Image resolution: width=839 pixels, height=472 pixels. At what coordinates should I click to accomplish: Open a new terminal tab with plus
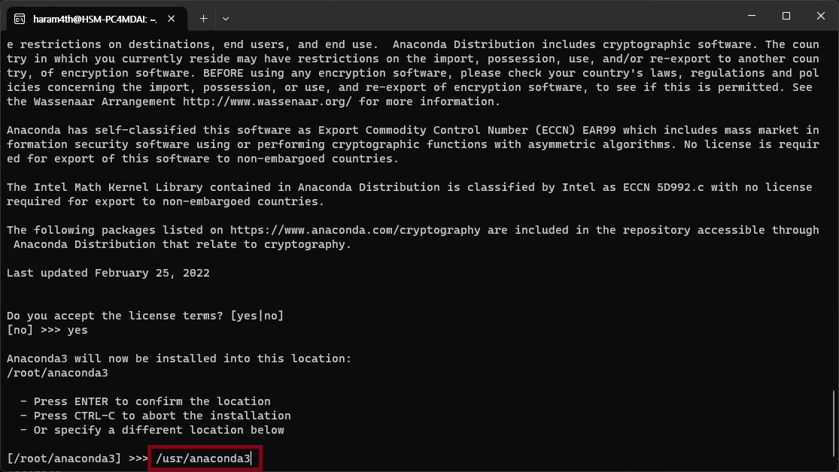(203, 19)
